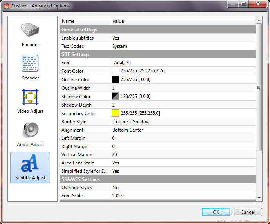This screenshot has width=270, height=224.
Task: Select the Outline Width row label
Action: tap(76, 88)
